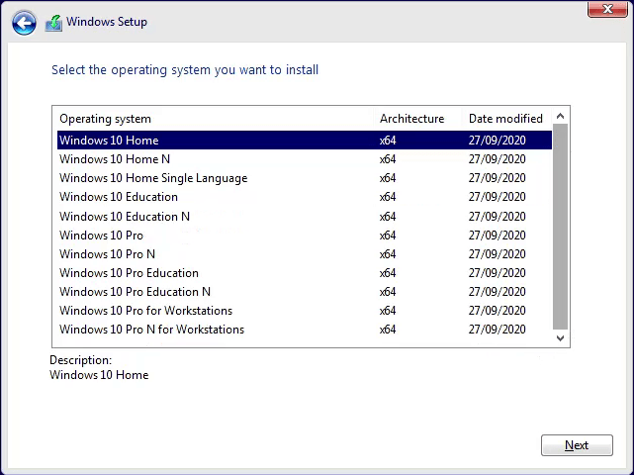
Task: Select the Windows 10 Pro edition
Action: [304, 236]
